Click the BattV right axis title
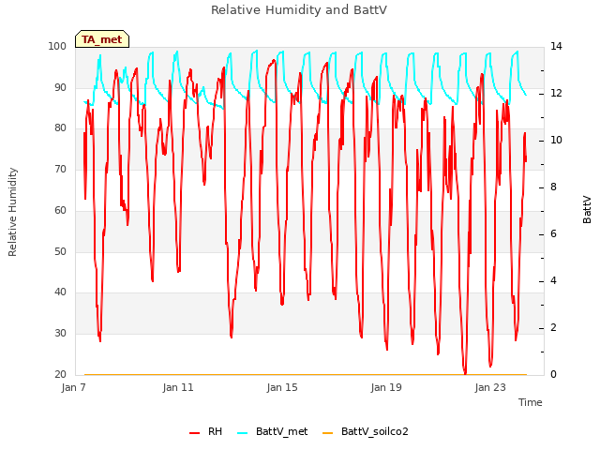 (587, 210)
